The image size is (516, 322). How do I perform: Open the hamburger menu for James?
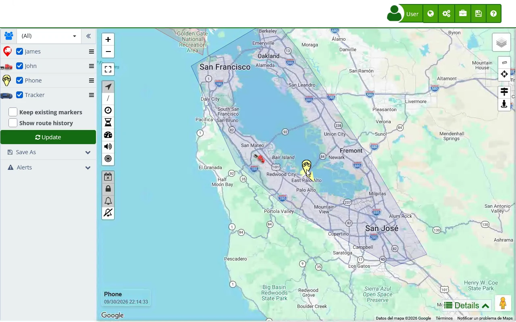[92, 52]
